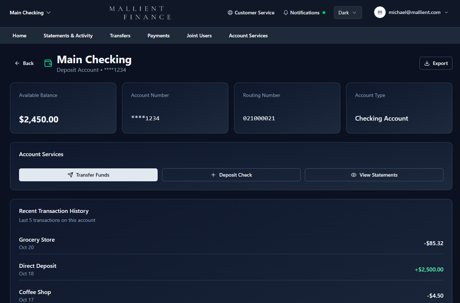Viewport: 460px width, 303px height.
Task: Click the eye icon on View Statements
Action: pyautogui.click(x=353, y=175)
